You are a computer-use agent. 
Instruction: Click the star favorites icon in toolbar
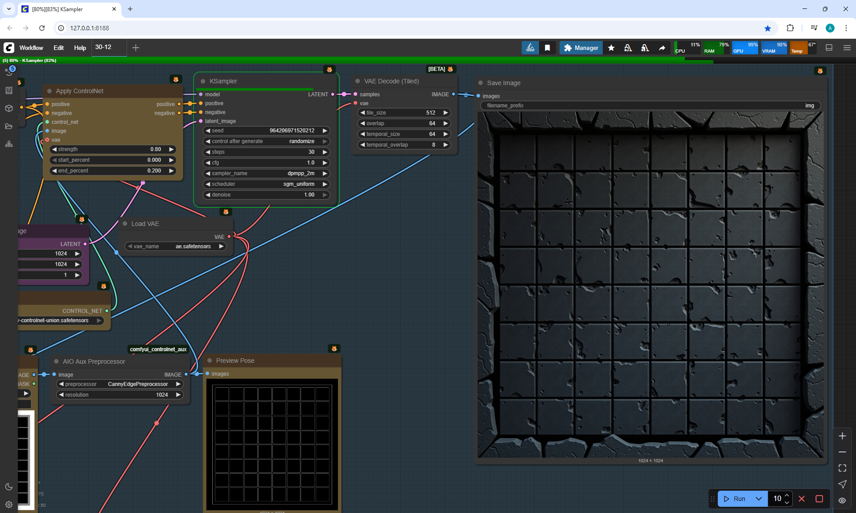(x=611, y=48)
